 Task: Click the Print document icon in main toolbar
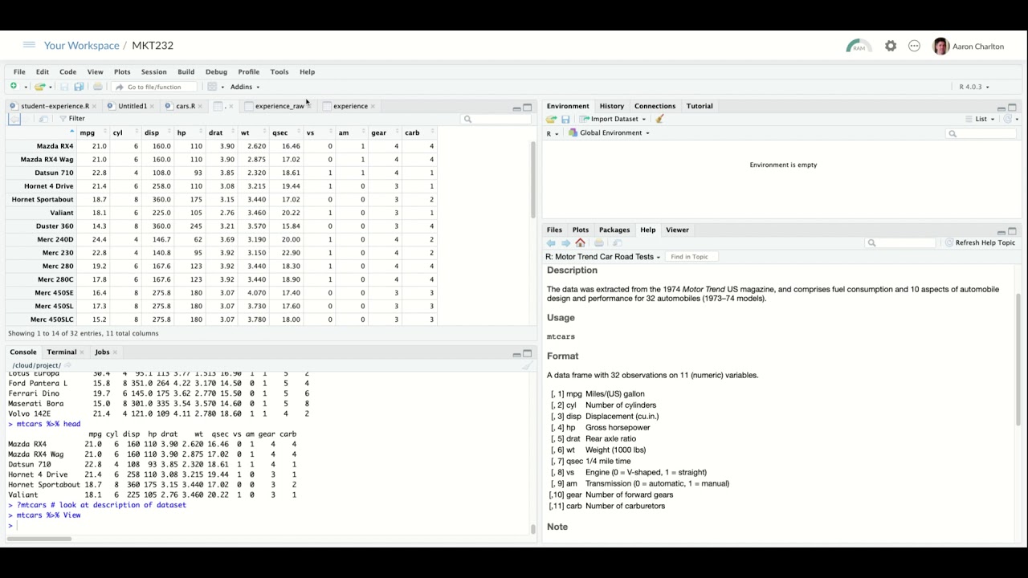(98, 87)
